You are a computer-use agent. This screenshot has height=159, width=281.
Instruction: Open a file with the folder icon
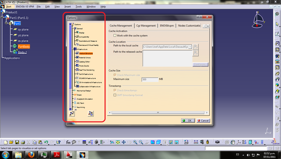click(11, 142)
